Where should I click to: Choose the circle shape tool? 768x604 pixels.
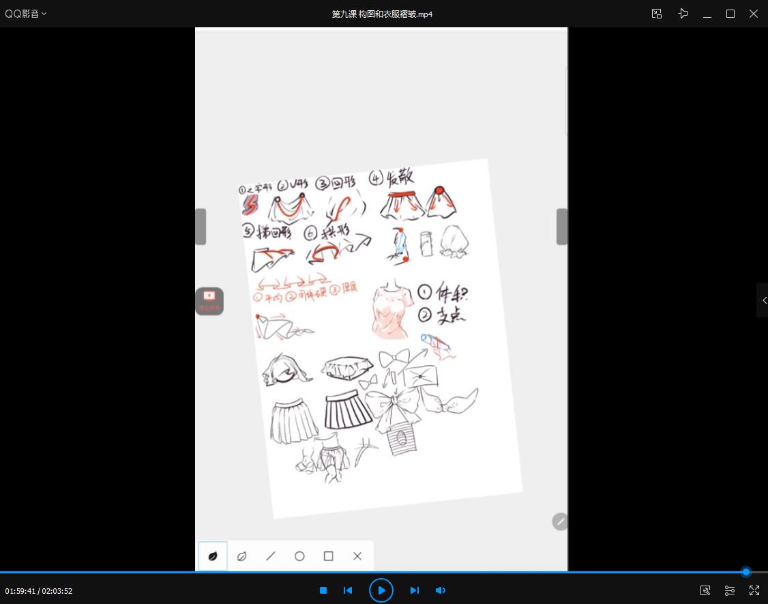click(x=299, y=556)
